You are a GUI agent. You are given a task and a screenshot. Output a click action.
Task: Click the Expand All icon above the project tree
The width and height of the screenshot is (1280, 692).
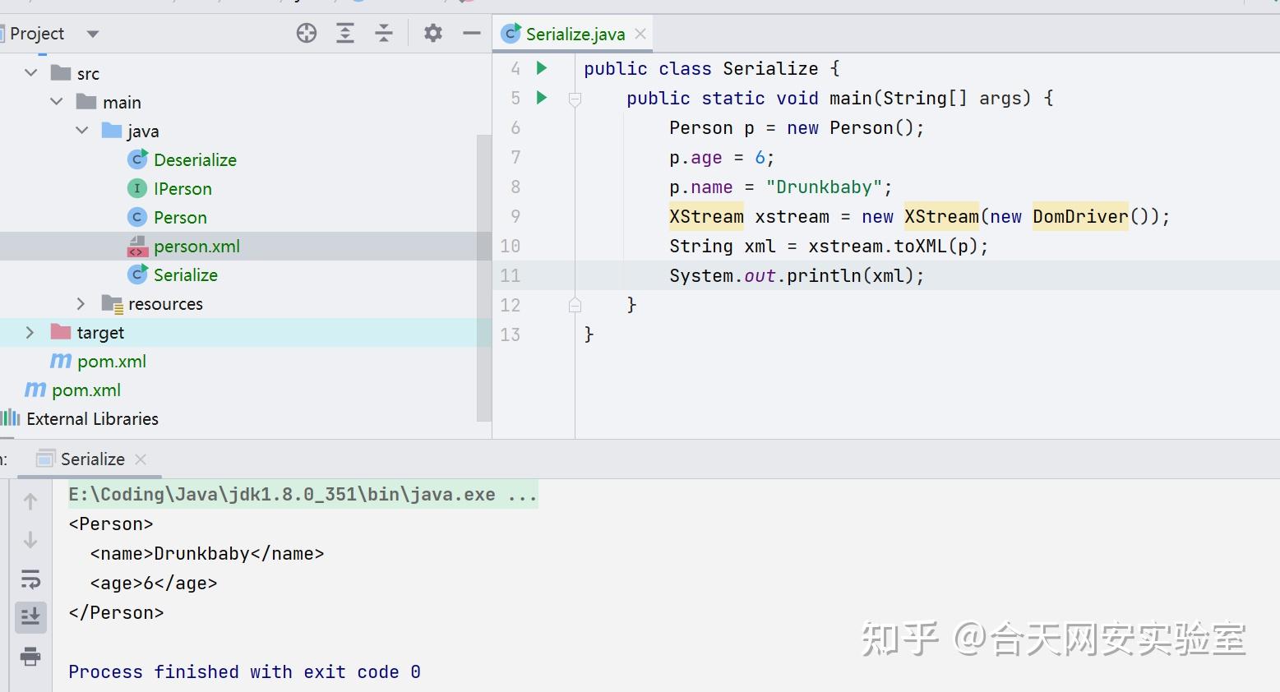pyautogui.click(x=345, y=33)
